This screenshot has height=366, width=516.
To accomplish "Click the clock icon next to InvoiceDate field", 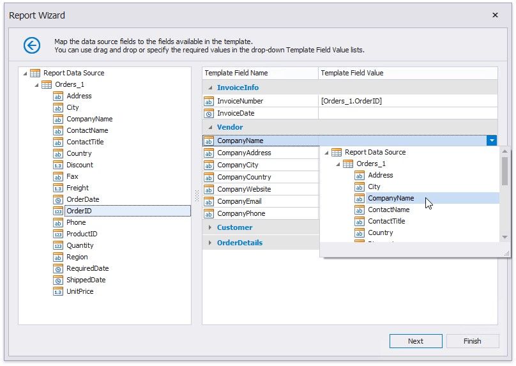I will pos(209,113).
